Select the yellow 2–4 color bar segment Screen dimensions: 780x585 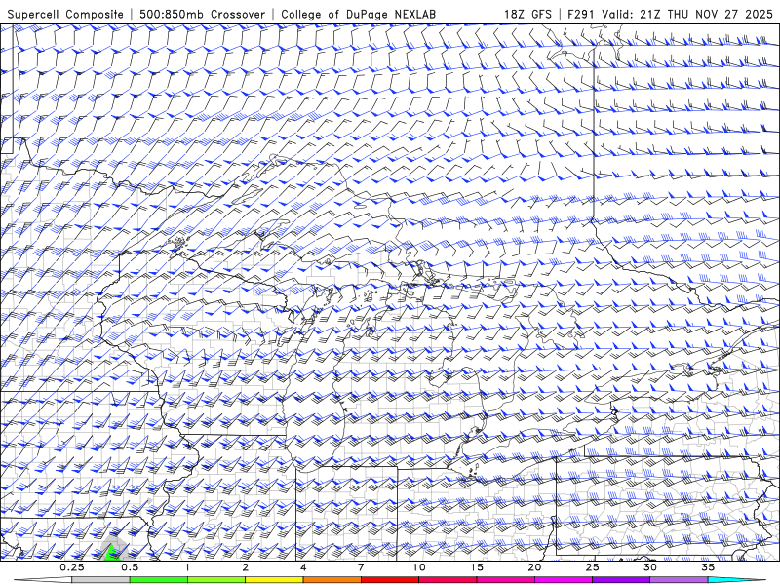coord(274,580)
